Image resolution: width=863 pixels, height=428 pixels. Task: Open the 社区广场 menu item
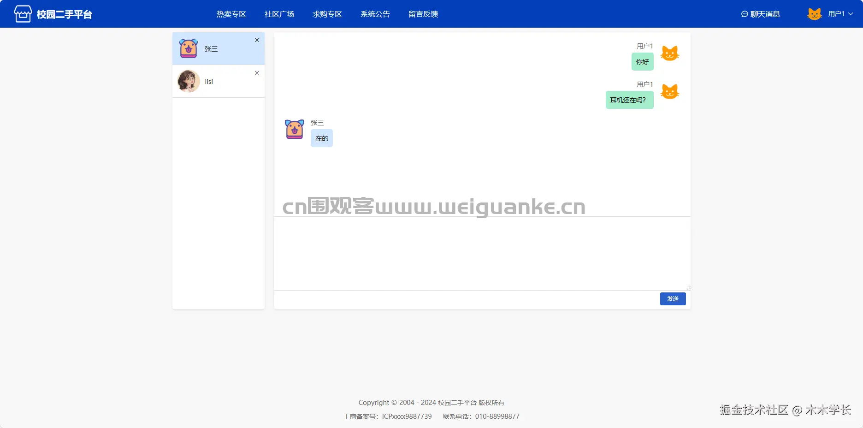[279, 14]
